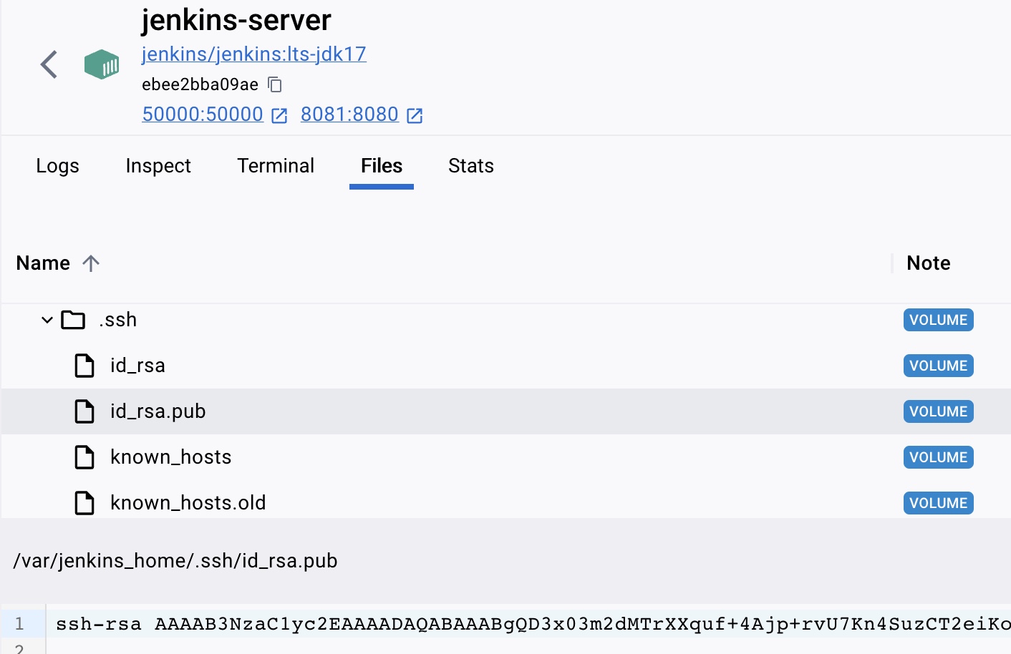Click the path /var/jenkins_home/.ssh/id_rsa.pub
Image resolution: width=1011 pixels, height=654 pixels.
click(x=175, y=561)
